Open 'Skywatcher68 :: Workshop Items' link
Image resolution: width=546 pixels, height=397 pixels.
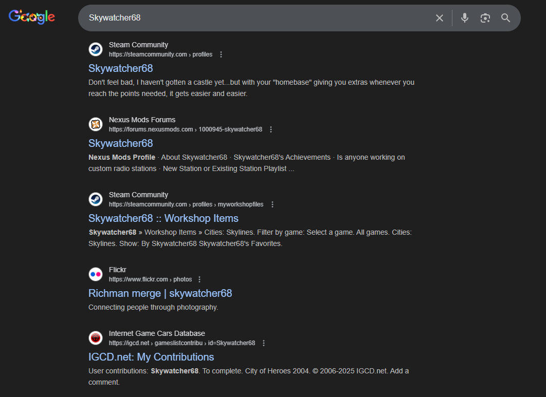pos(163,218)
